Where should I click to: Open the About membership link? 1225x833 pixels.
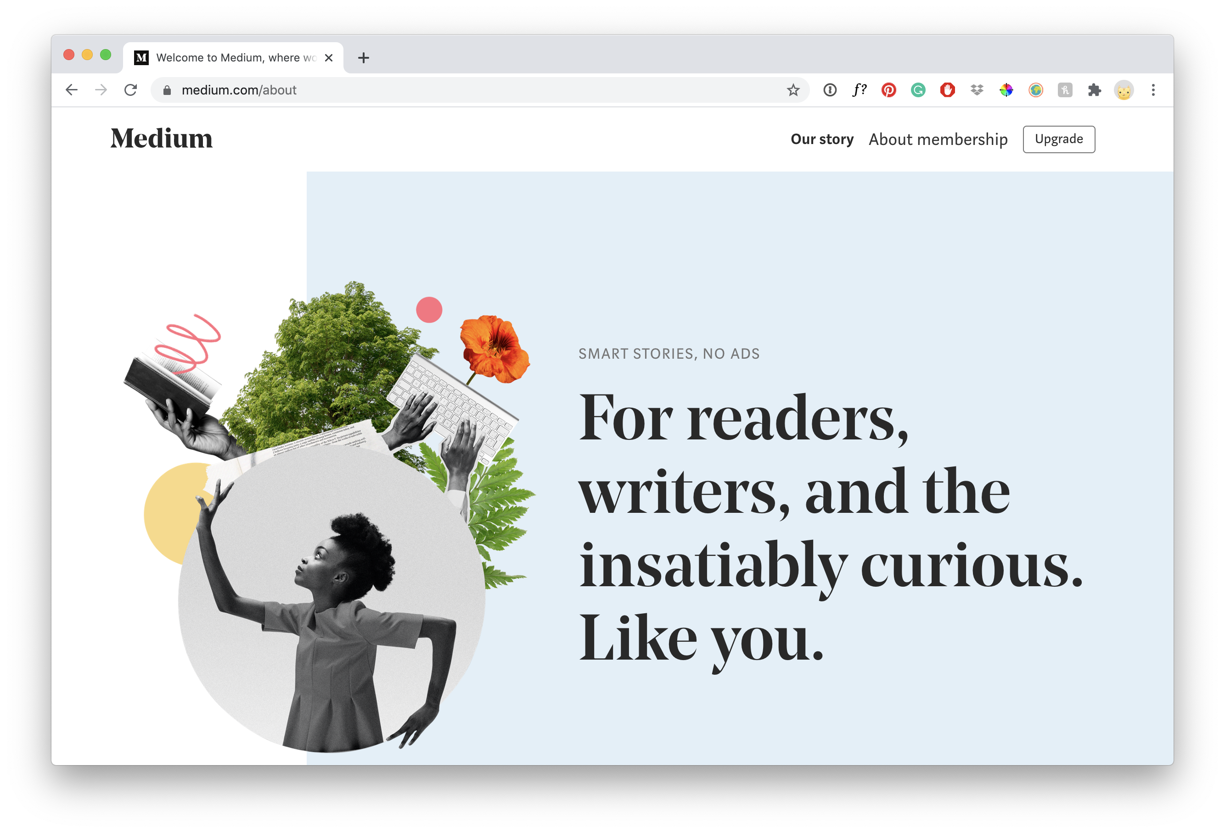(938, 139)
